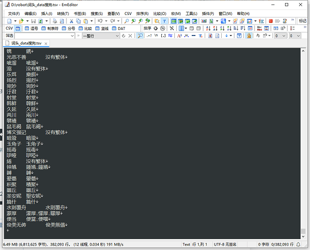Click the Print icon
Screen dimensions: 310x250
coord(54,21)
